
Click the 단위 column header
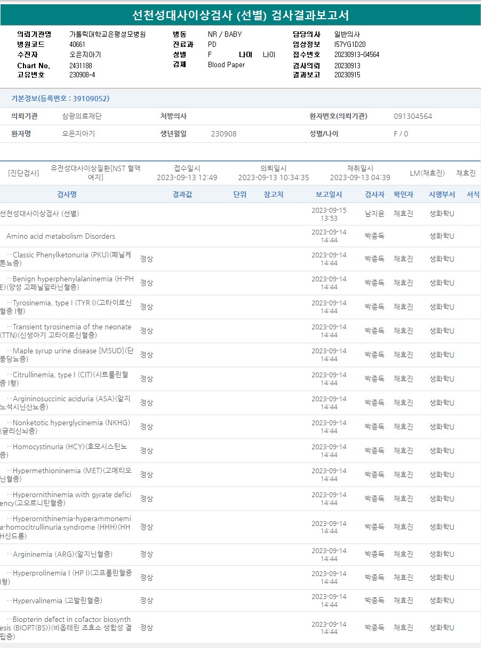coord(240,195)
